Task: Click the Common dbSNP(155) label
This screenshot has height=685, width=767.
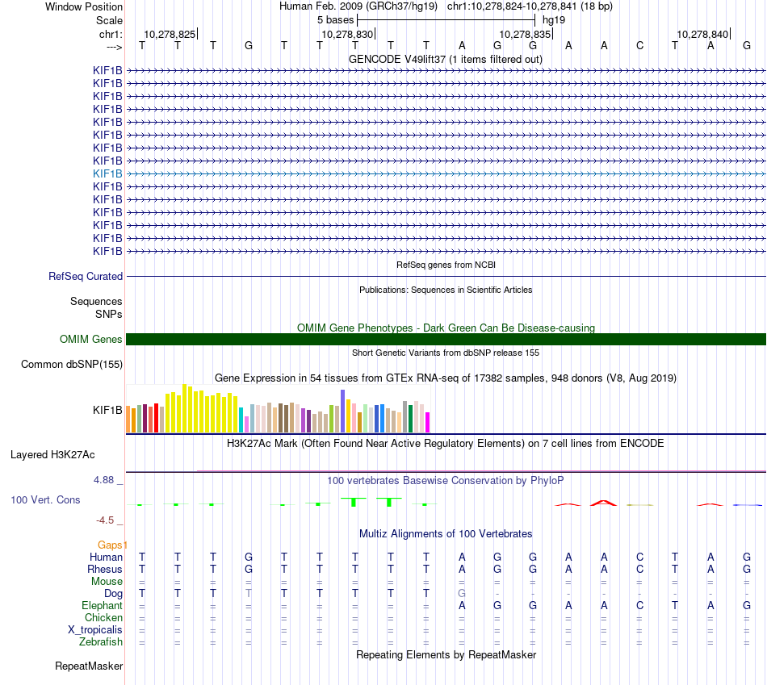Action: 72,364
